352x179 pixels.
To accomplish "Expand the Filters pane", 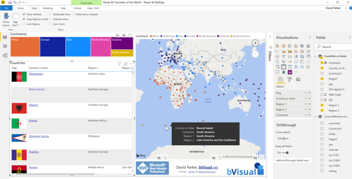I will (x=270, y=37).
